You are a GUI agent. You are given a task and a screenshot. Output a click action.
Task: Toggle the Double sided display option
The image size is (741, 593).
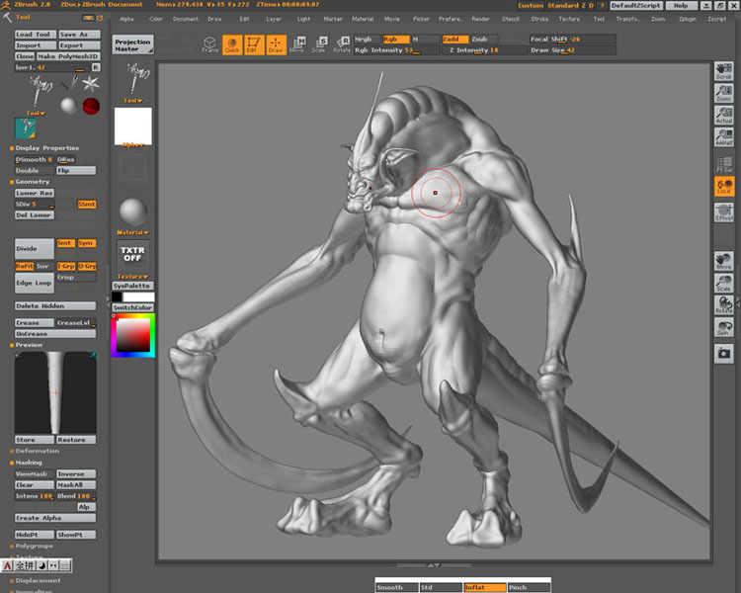(x=35, y=171)
